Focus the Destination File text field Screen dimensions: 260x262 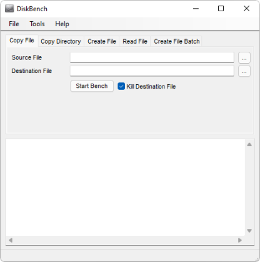pyautogui.click(x=152, y=71)
